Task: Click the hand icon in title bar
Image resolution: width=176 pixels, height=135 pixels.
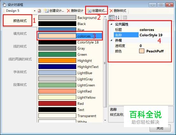Action: click(4, 4)
